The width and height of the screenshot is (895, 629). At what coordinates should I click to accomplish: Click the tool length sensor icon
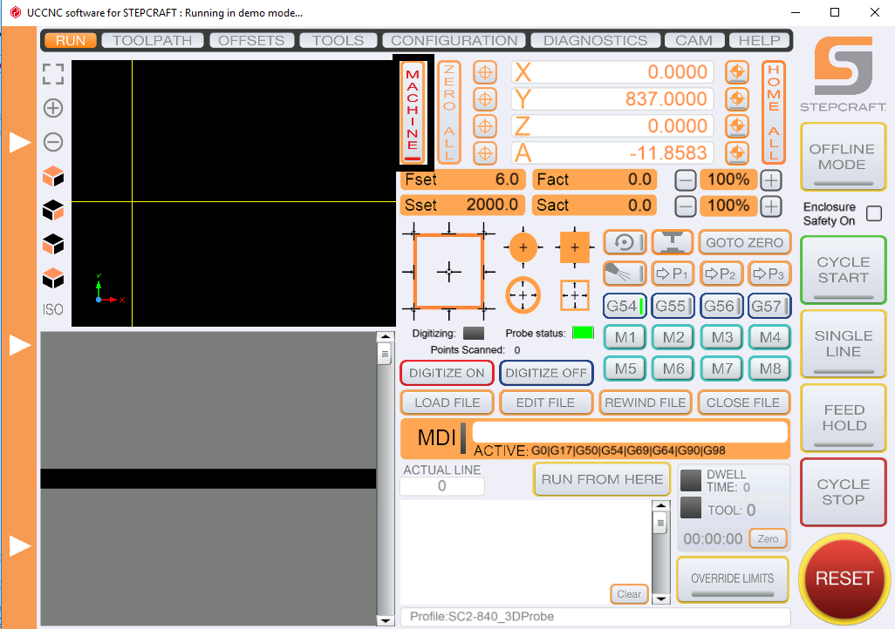click(673, 242)
